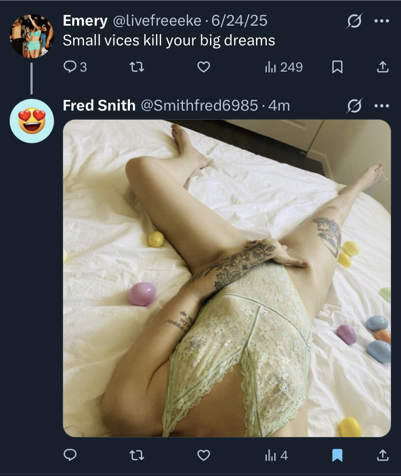Viewport: 401px width, 476px height.
Task: Like Fred Snith's reply
Action: [204, 455]
